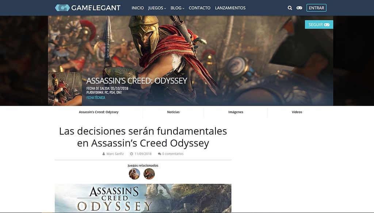Click the Entrar login button
Image resolution: width=374 pixels, height=213 pixels.
(316, 8)
